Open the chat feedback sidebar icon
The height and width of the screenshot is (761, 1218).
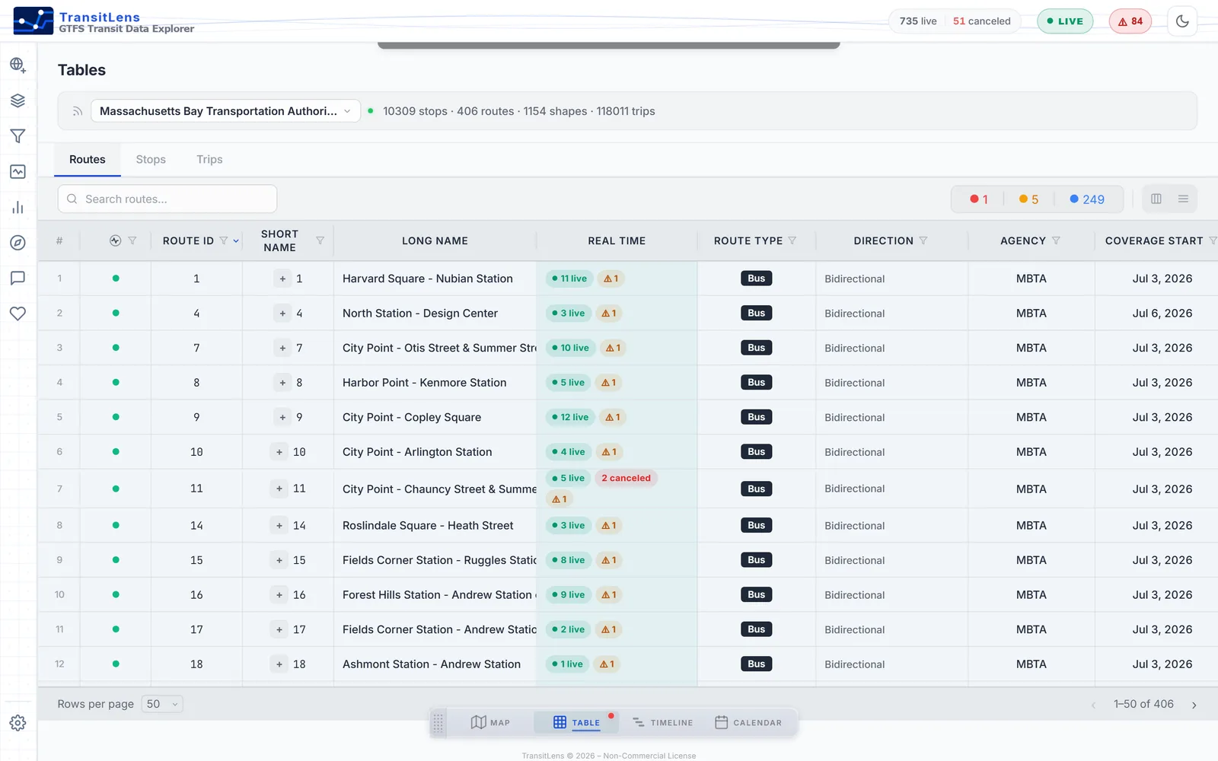(18, 279)
